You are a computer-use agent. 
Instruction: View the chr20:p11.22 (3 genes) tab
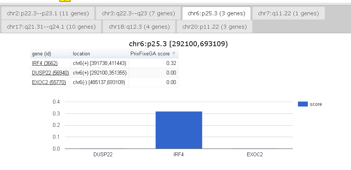[x=214, y=27]
